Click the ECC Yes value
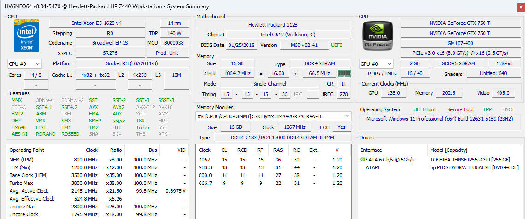This screenshot has height=219, width=531. [342, 127]
